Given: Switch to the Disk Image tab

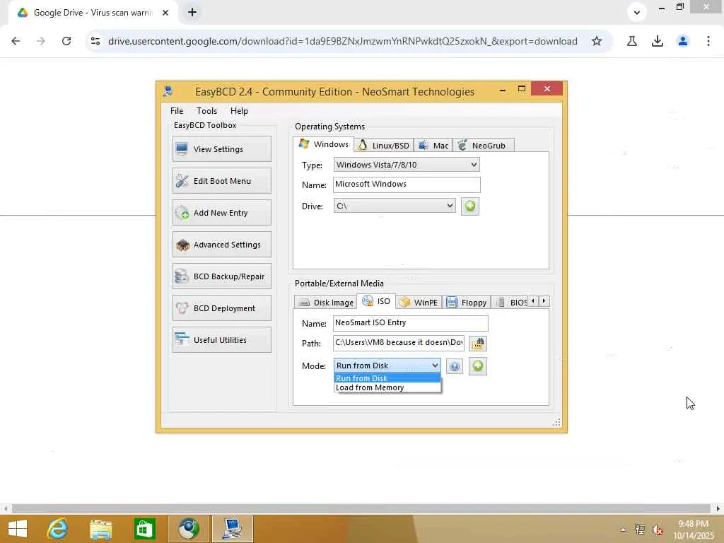Looking at the screenshot, I should click(325, 303).
